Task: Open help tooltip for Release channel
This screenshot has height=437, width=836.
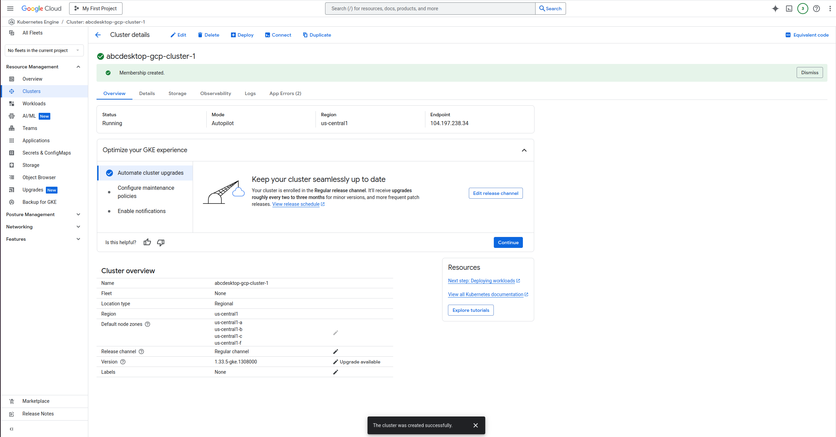Action: tap(141, 352)
